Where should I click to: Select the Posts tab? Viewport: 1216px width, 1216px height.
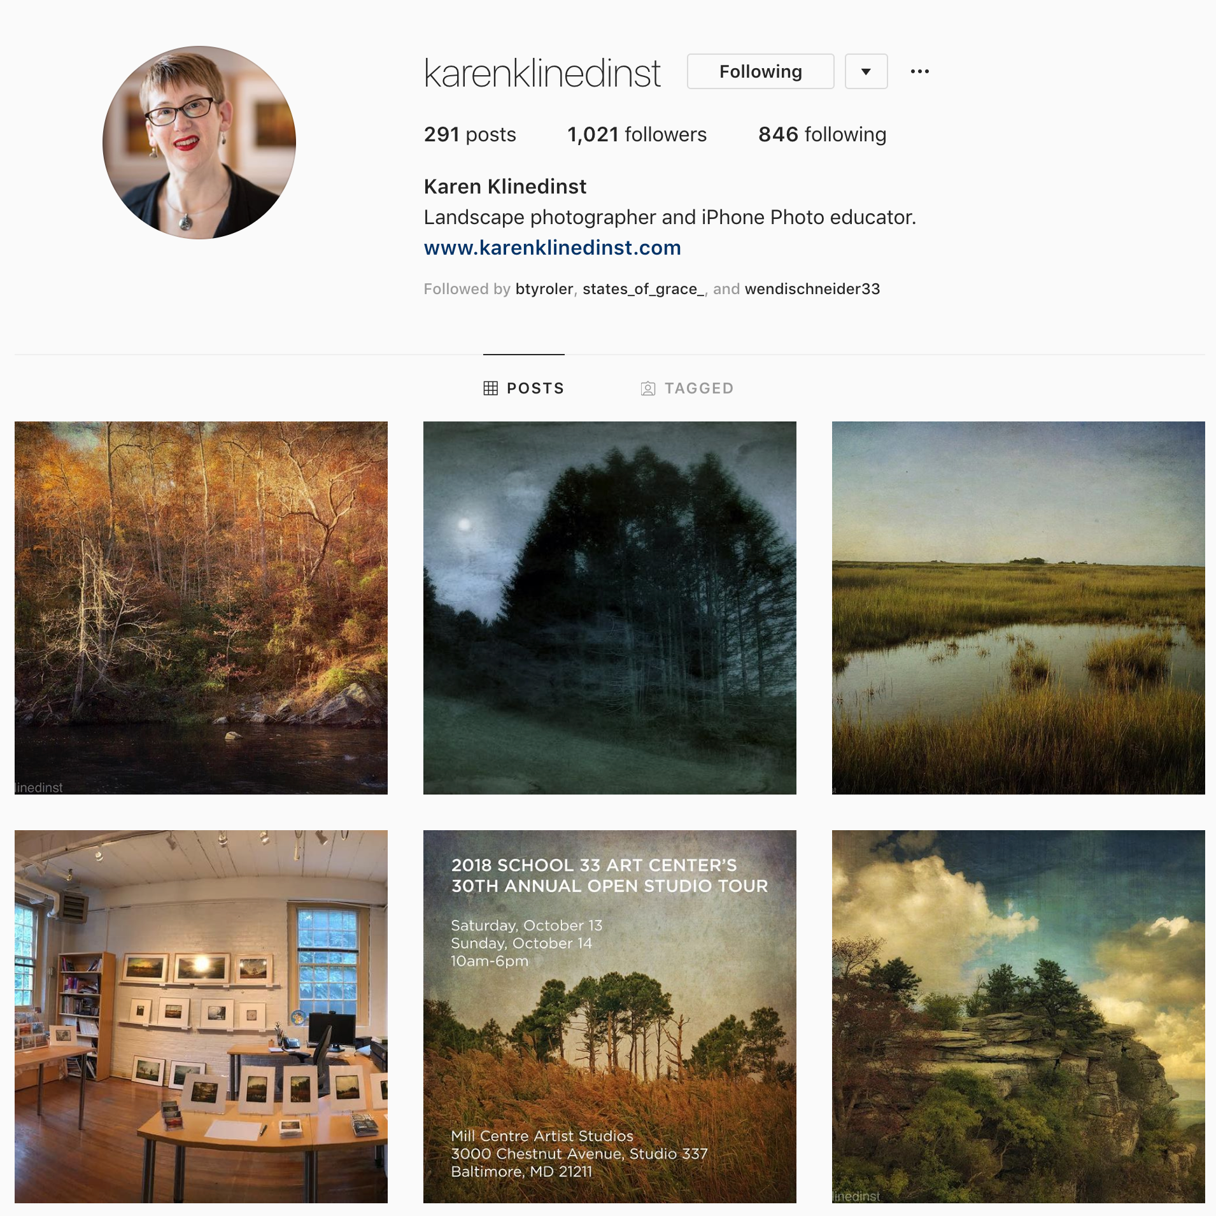pyautogui.click(x=523, y=388)
